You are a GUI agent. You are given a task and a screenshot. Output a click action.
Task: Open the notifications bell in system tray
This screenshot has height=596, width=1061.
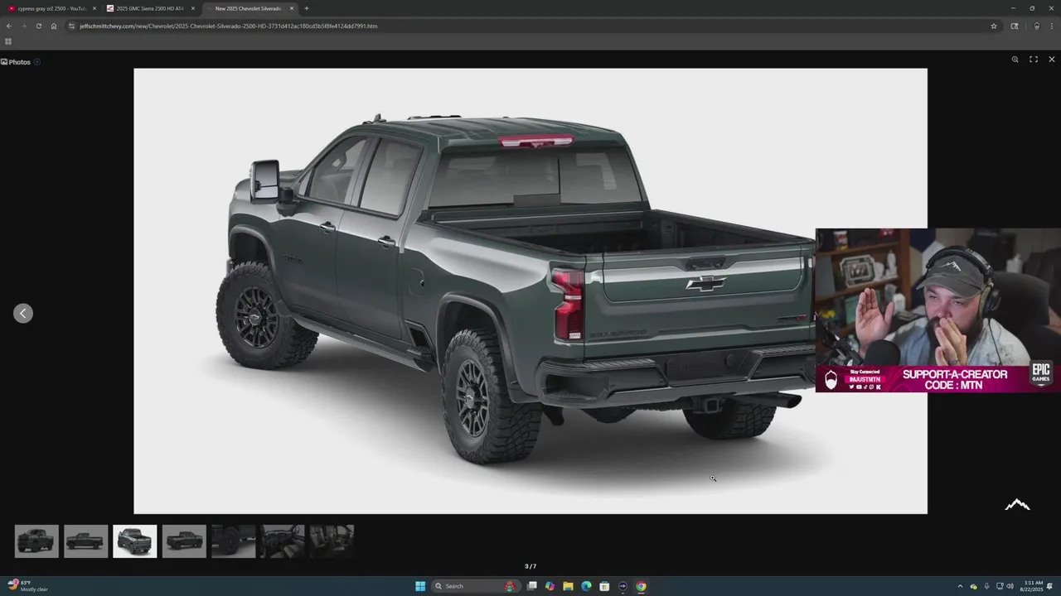click(1051, 586)
